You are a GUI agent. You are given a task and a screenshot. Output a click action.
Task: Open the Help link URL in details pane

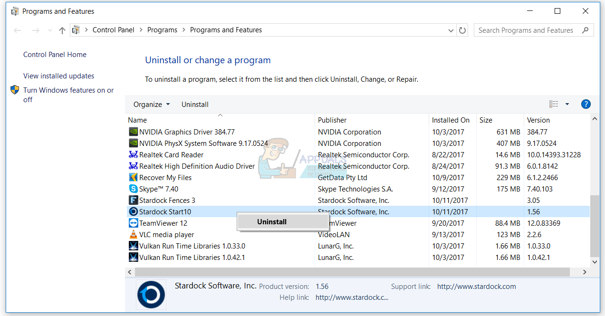pyautogui.click(x=352, y=297)
